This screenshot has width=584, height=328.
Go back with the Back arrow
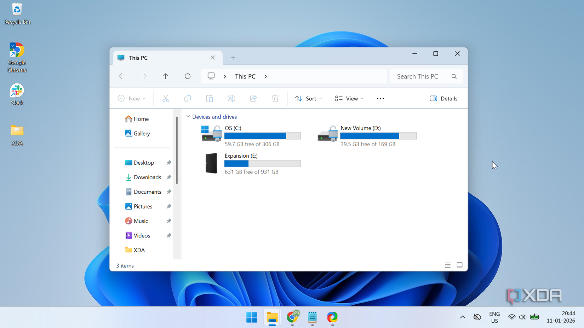point(122,76)
